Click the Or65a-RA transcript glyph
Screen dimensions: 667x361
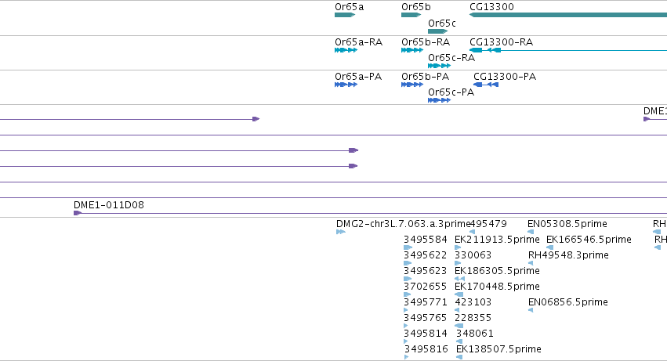pos(346,50)
